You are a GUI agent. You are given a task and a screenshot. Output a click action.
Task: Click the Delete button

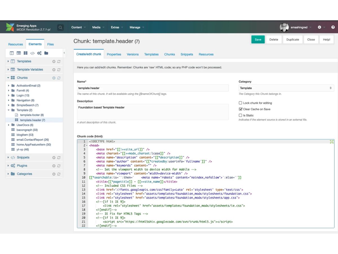tap(274, 40)
